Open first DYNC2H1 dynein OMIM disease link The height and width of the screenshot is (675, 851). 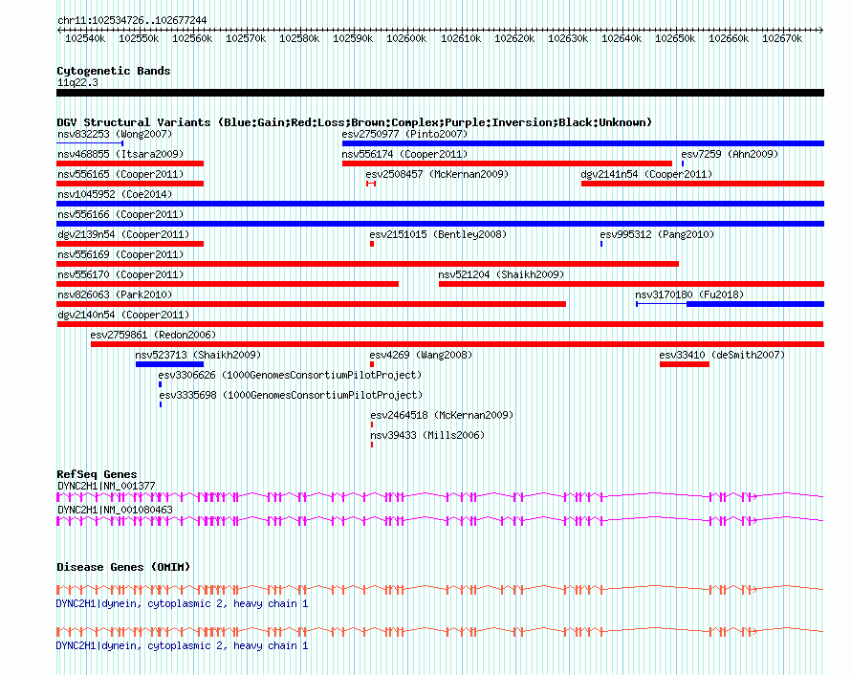182,603
